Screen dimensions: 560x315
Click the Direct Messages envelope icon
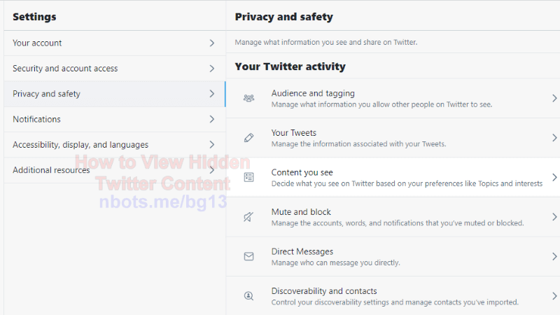(249, 256)
